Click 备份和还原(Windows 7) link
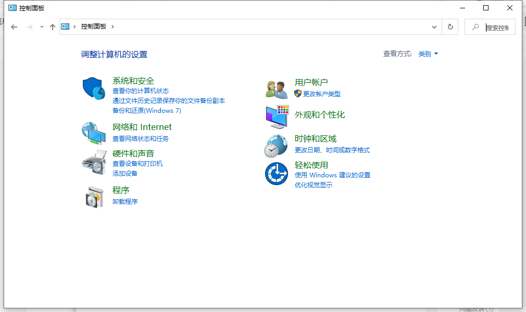Image resolution: width=526 pixels, height=312 pixels. 147,110
